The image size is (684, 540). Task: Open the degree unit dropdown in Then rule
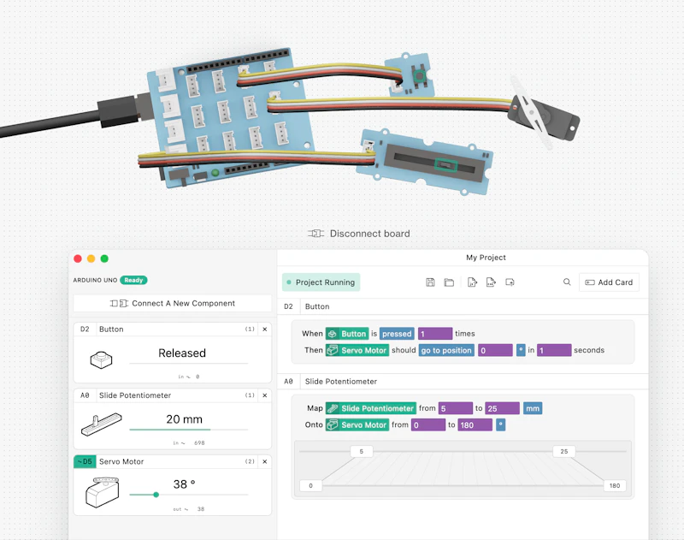click(521, 350)
